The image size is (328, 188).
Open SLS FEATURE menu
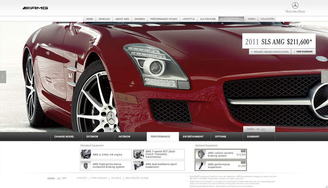point(208,19)
